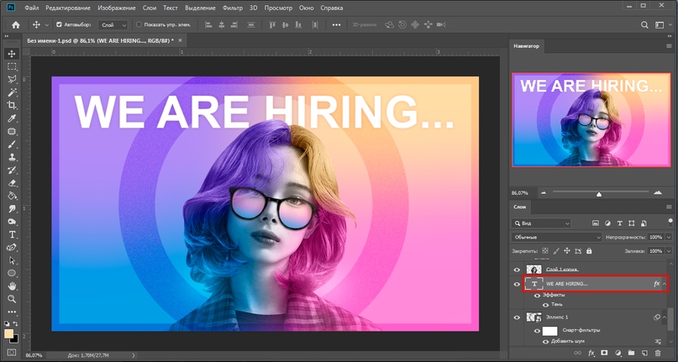678x362 pixels.
Task: Close the Без имени-1.psd document tab
Action: [181, 40]
